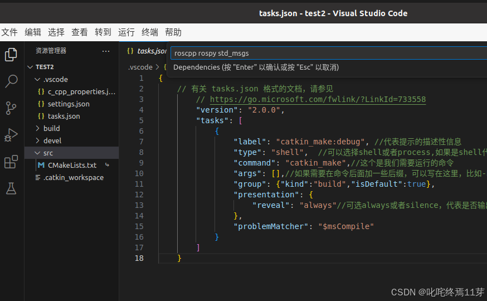Open the 运行 menu

tap(126, 32)
